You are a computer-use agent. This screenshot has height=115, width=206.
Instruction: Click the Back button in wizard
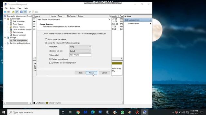click(80, 73)
